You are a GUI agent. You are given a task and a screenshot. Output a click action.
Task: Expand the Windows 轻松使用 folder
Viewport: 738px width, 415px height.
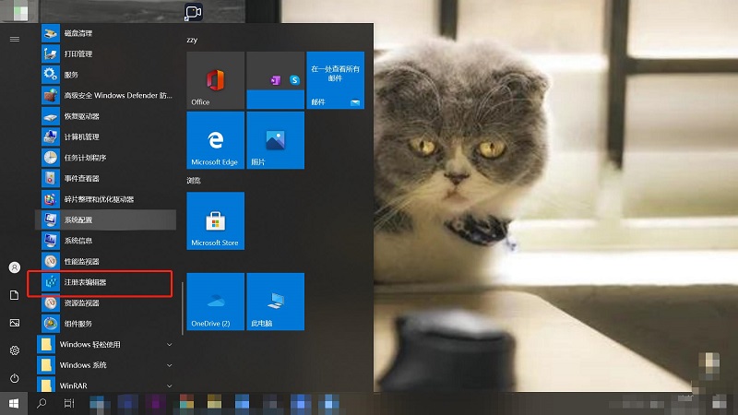click(x=101, y=345)
